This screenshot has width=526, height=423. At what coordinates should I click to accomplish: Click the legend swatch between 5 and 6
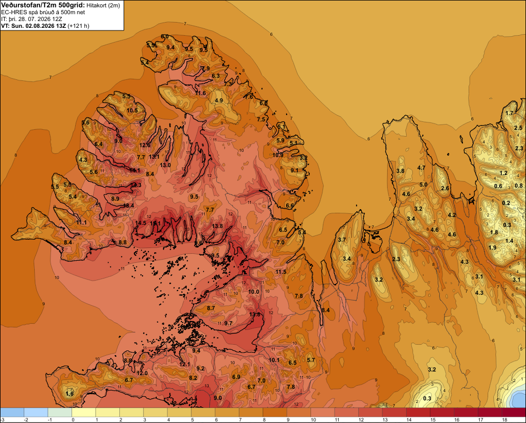click(203, 412)
